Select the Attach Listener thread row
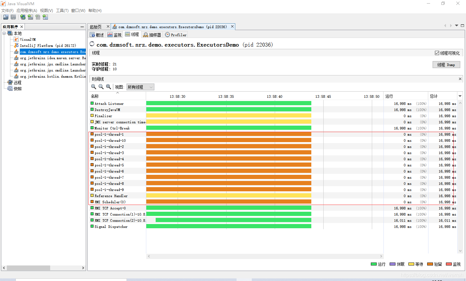Viewport: 466px width, 281px height. pos(273,104)
